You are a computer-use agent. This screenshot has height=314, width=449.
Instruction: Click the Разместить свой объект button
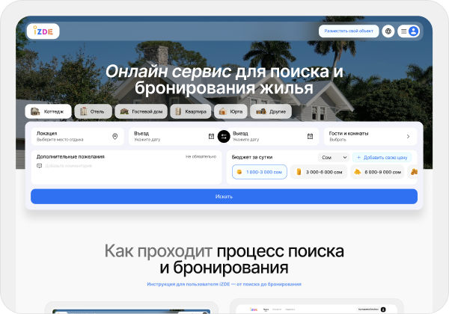click(x=348, y=31)
